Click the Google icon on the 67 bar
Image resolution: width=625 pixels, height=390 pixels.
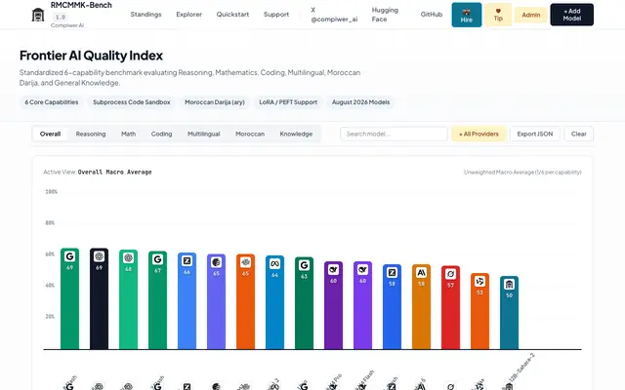point(158,259)
